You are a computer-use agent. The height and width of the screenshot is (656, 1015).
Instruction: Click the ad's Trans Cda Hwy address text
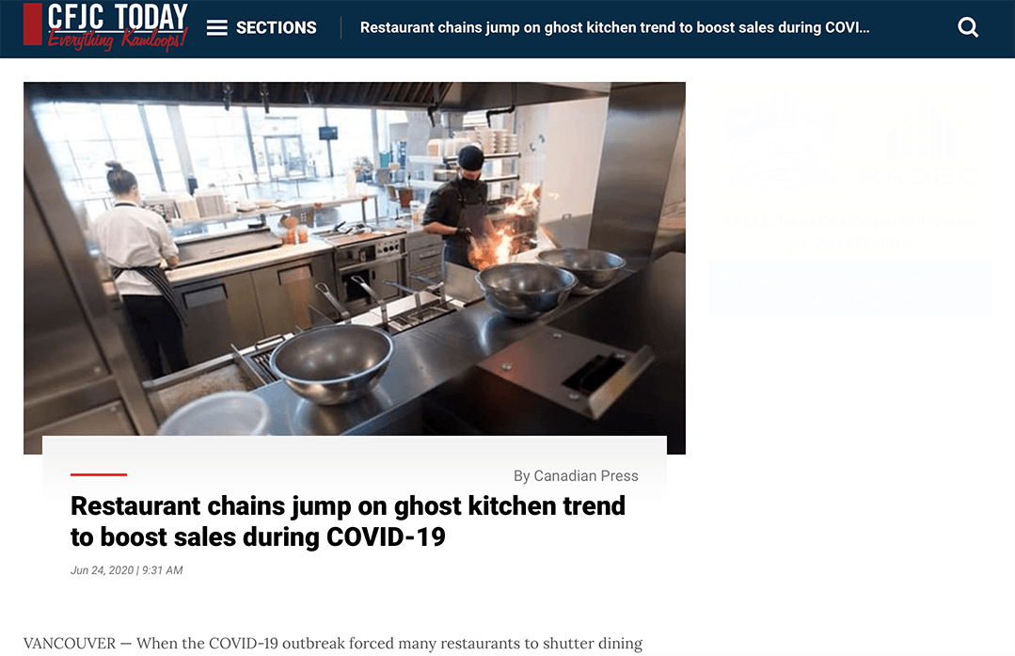(849, 221)
